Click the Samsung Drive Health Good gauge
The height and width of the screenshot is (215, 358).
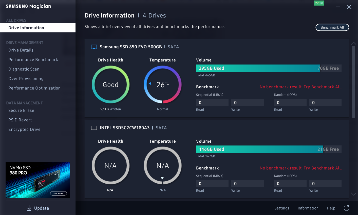[110, 85]
